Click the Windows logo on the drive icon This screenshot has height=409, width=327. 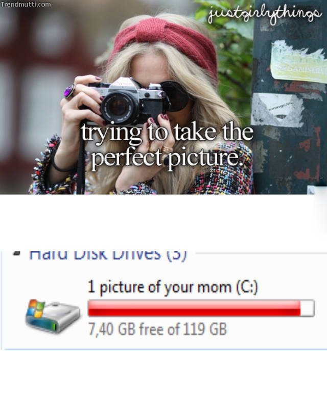click(36, 309)
